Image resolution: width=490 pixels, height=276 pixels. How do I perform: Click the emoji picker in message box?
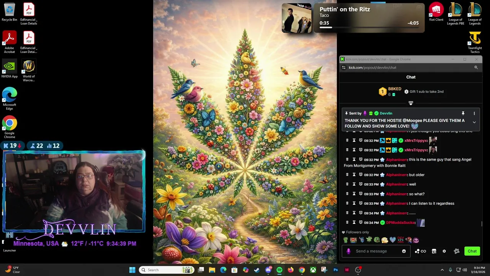pos(404,251)
